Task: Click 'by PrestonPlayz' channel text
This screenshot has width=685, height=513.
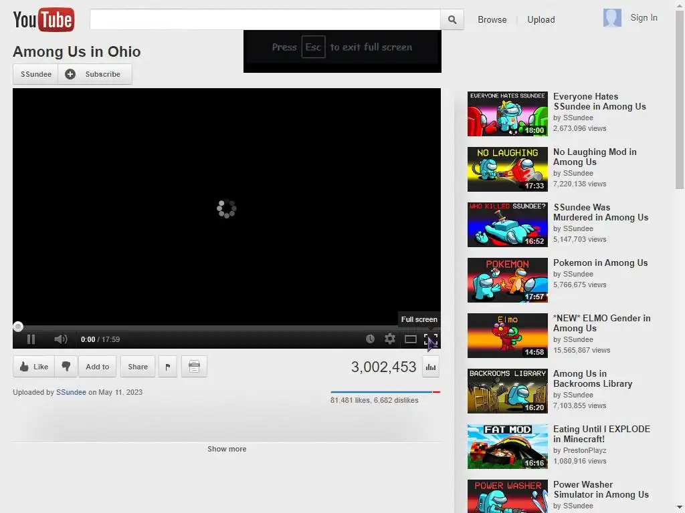Action: 579,450
